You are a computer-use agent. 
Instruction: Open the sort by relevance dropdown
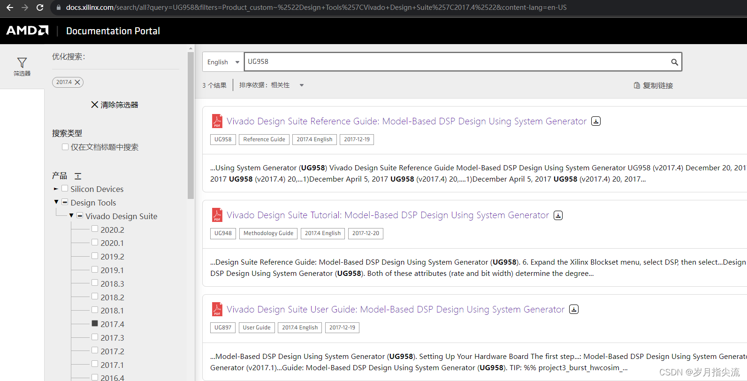pos(272,85)
